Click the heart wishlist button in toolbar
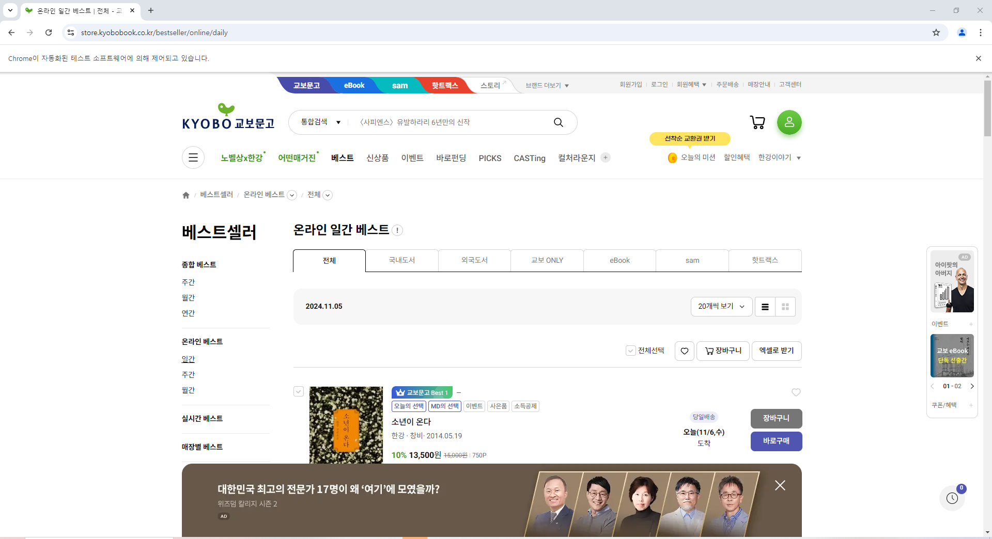992x539 pixels. 685,351
